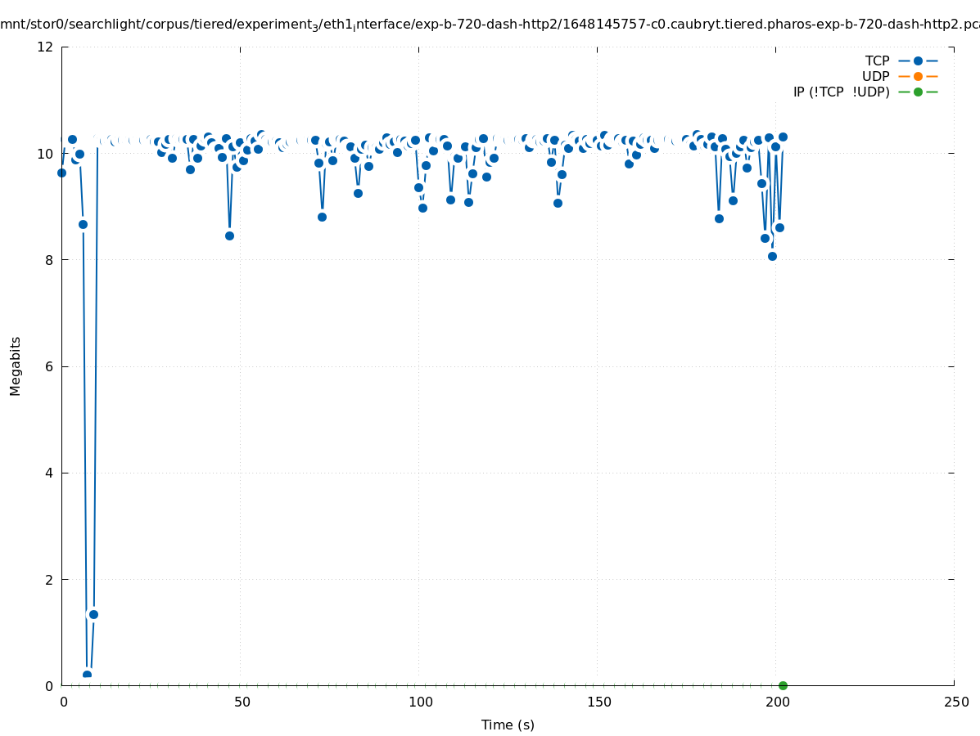Click the "Time (s)" x-axis label
Image resolution: width=980 pixels, height=736 pixels.
508,725
